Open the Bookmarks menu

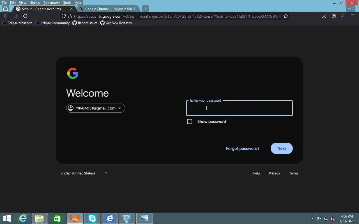pos(52,3)
